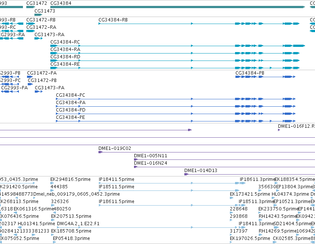
Task: Open the EK061316.5prime EST label
Action: 34,209
